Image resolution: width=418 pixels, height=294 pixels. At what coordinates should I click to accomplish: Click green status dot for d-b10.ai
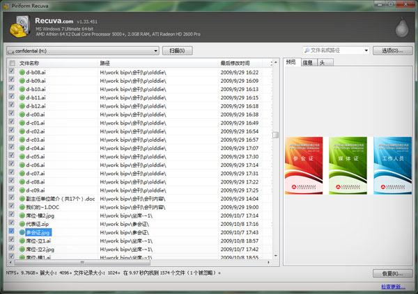tap(22, 89)
